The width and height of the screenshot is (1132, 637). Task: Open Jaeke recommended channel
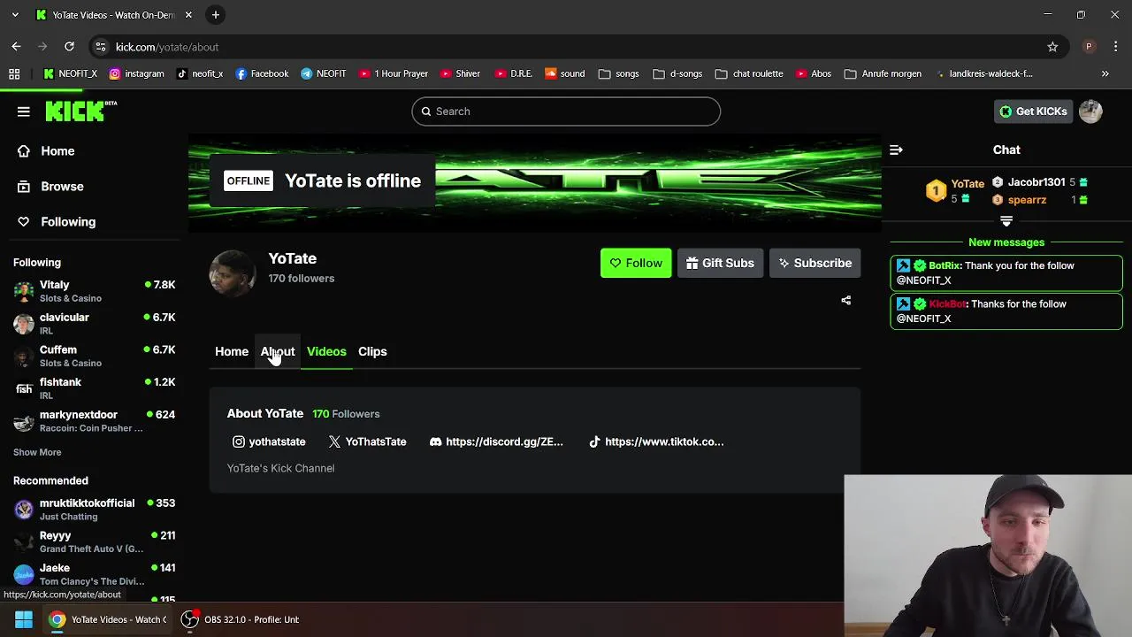94,574
